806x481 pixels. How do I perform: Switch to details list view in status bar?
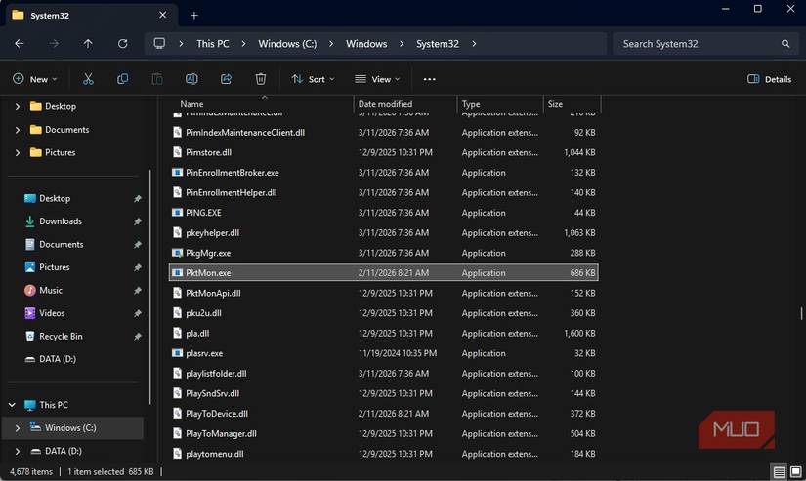778,472
